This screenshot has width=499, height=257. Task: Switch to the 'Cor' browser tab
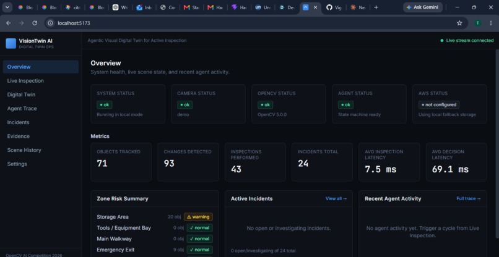pos(168,7)
